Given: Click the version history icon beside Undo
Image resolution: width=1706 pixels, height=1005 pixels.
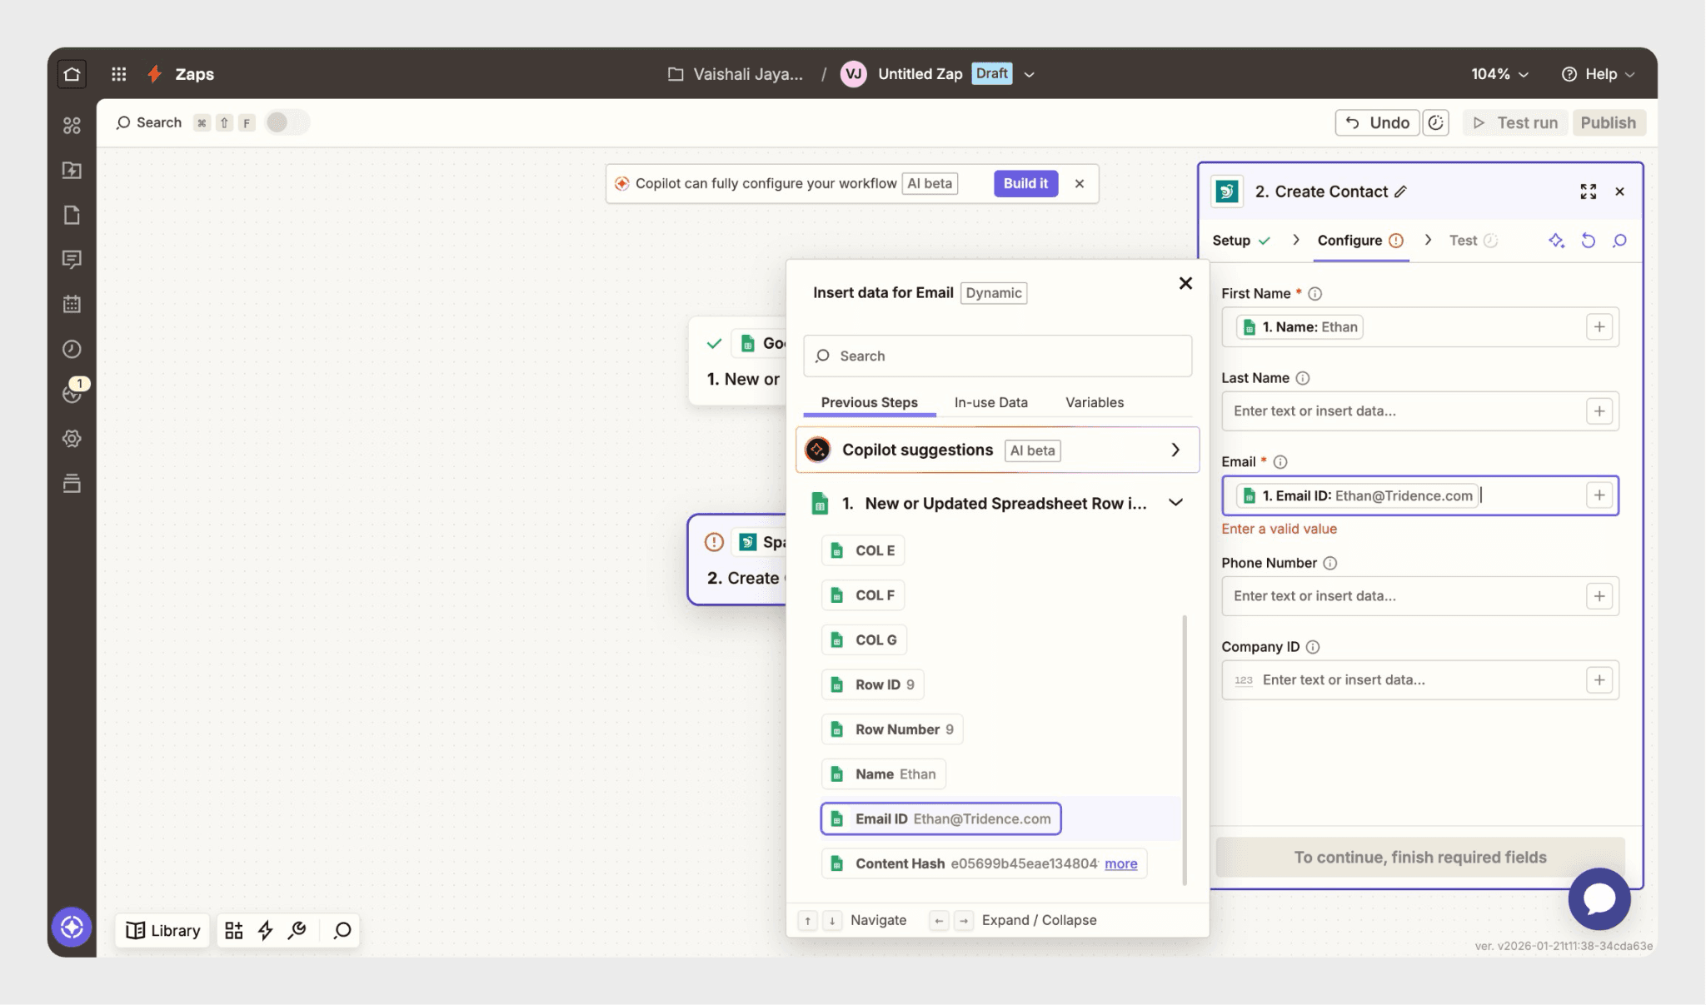Looking at the screenshot, I should coord(1435,122).
